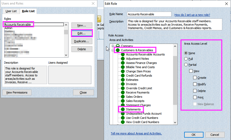Check the Delete permission checkbox
The width and height of the screenshot is (231, 140).
coord(195,91)
